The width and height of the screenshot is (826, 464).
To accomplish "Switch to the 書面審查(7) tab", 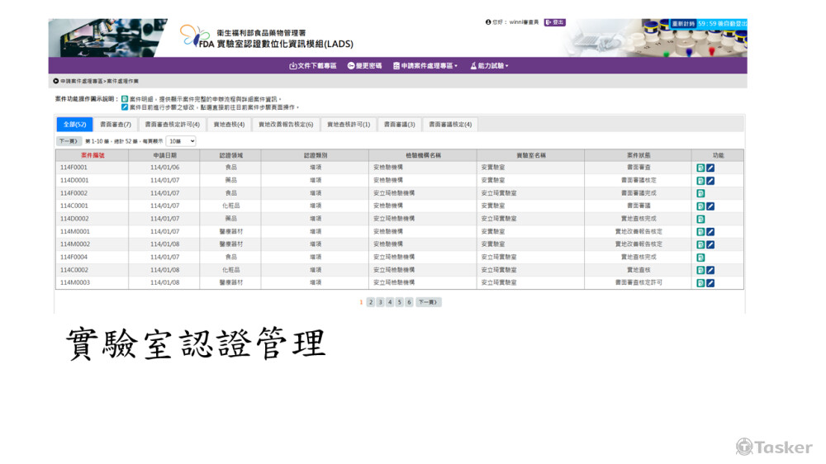I will point(115,125).
